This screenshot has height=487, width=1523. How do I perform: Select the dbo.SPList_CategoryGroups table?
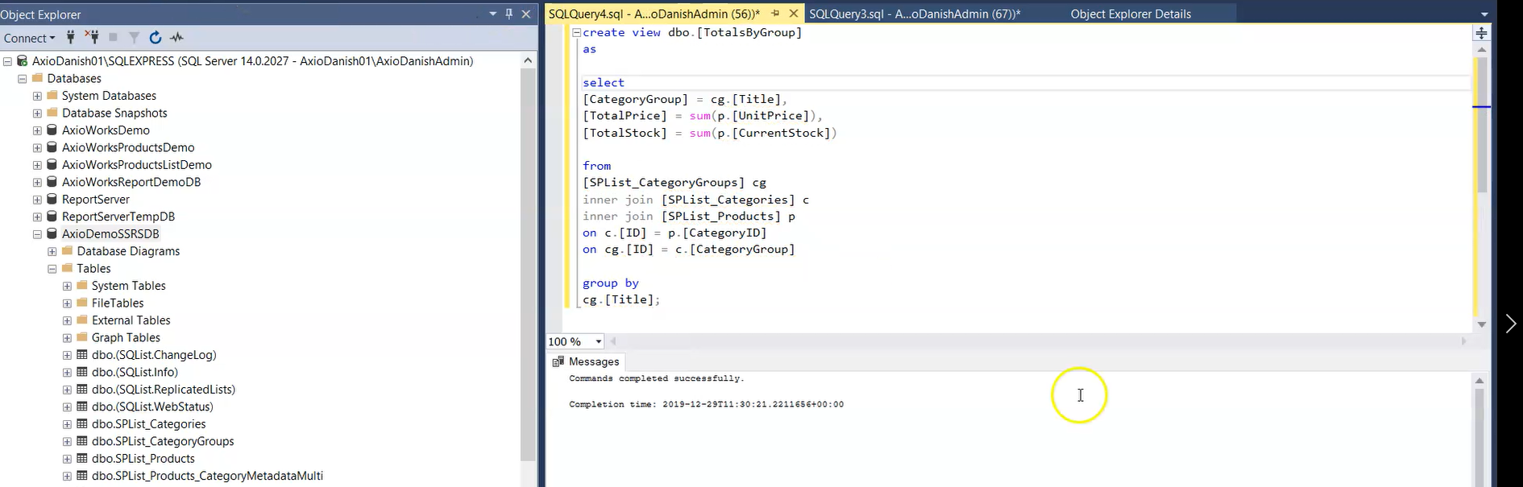(x=163, y=441)
